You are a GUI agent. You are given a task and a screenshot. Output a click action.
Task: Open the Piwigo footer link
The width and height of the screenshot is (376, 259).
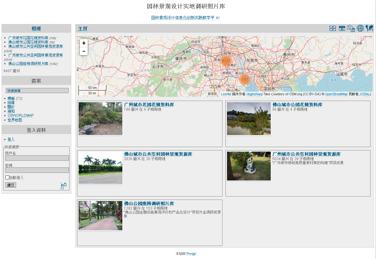tap(191, 254)
